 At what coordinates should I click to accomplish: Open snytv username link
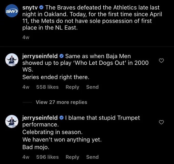coord(30,8)
